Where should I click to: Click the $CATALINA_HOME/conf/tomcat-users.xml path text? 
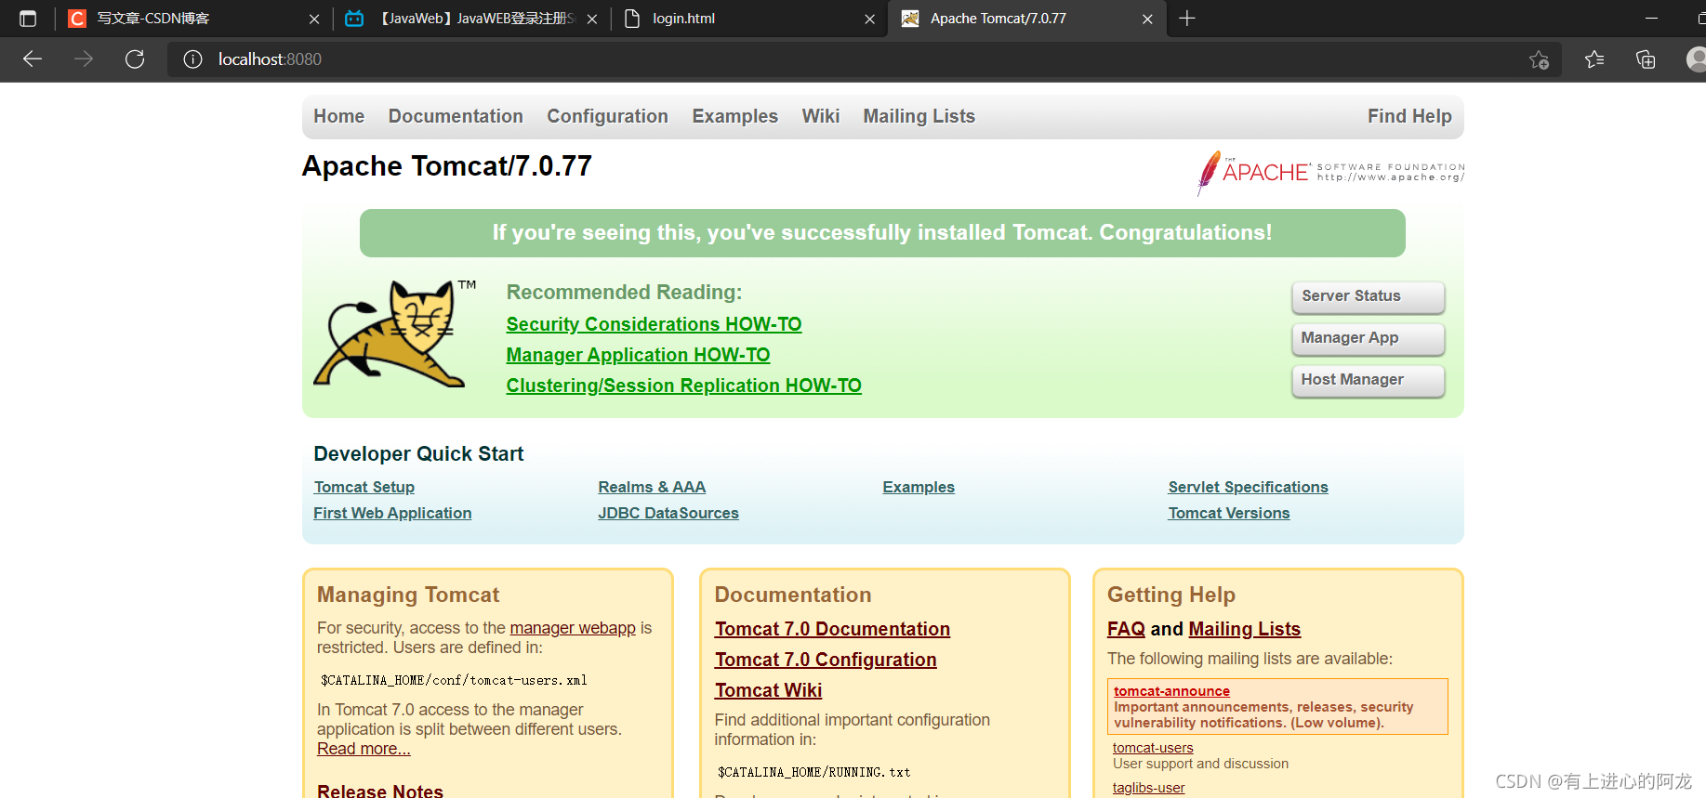(x=454, y=680)
